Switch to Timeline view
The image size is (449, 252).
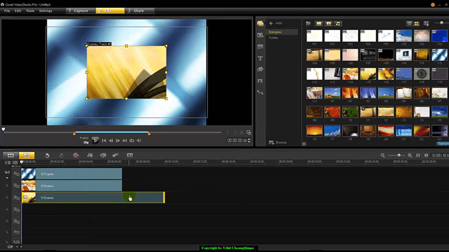click(x=26, y=155)
